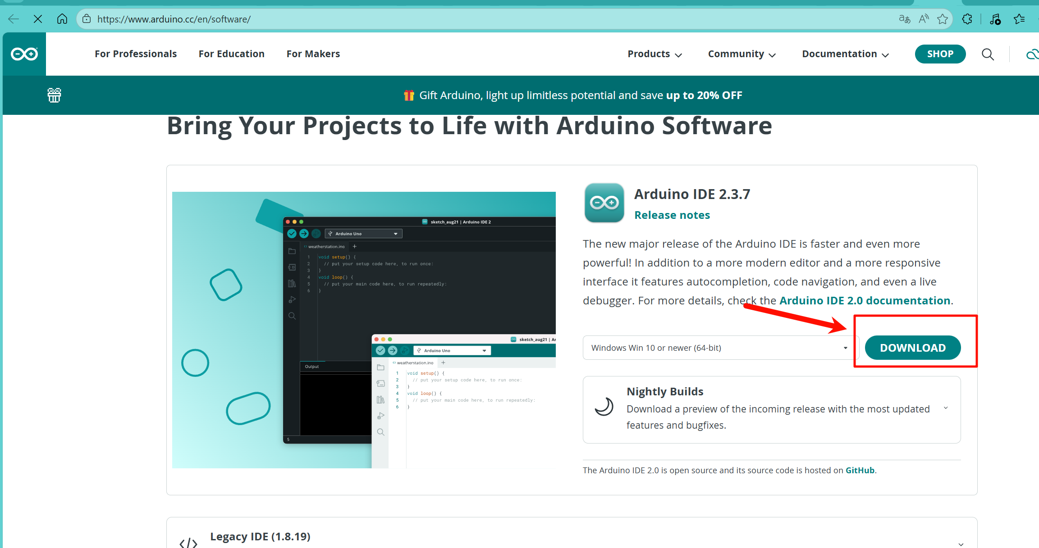Viewport: 1039px width, 548px height.
Task: Expand the Nightly Builds section
Action: [946, 408]
